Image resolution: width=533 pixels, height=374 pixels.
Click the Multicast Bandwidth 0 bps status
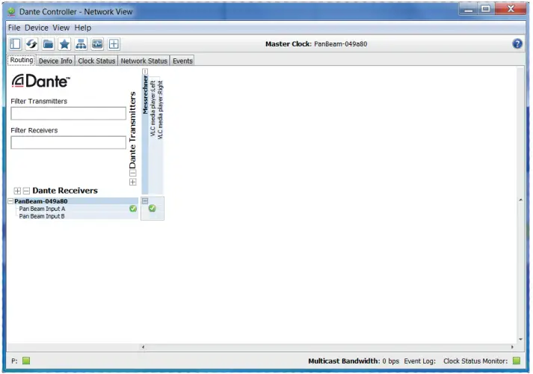coord(354,361)
